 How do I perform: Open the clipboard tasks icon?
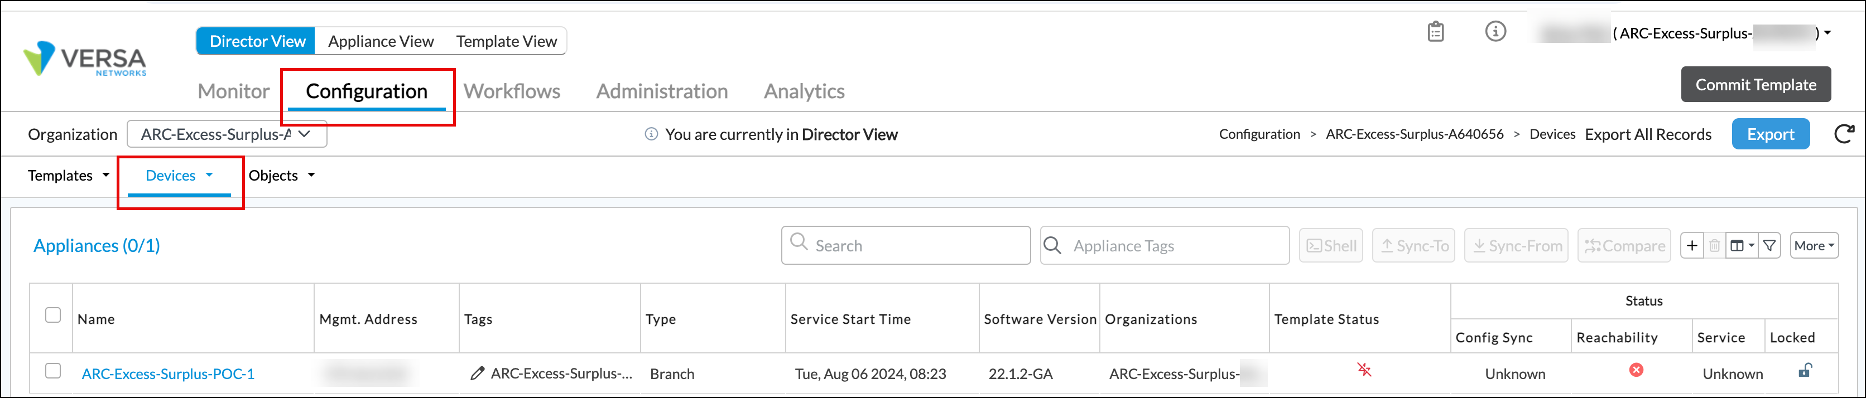[1435, 32]
